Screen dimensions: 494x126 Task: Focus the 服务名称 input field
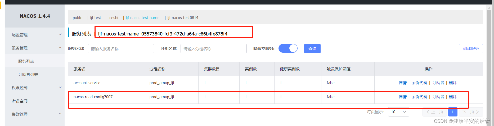[121, 49]
